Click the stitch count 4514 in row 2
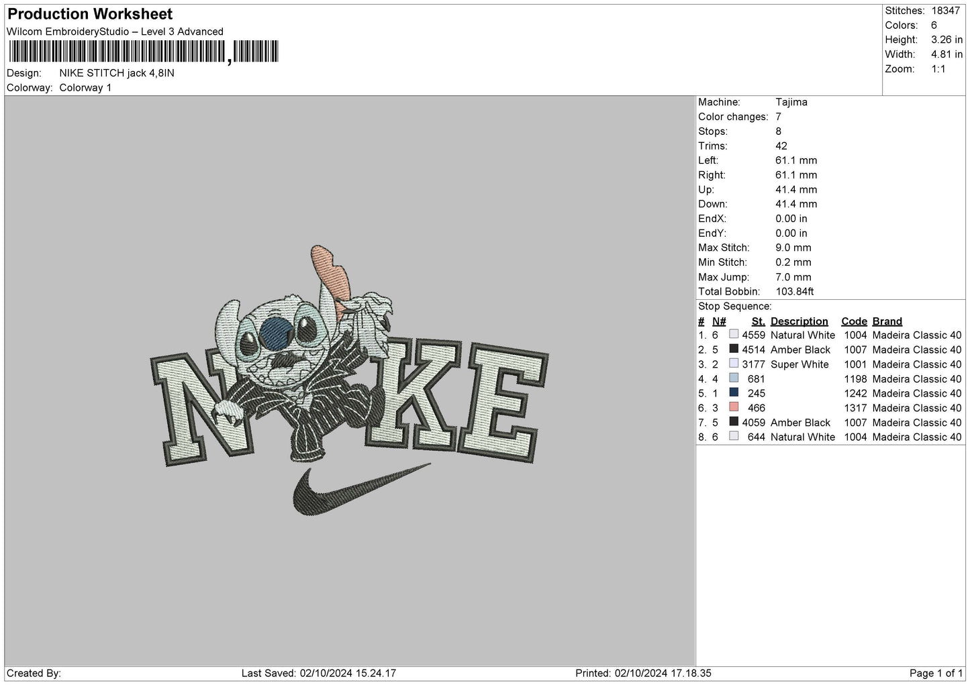Image resolution: width=970 pixels, height=685 pixels. 754,350
